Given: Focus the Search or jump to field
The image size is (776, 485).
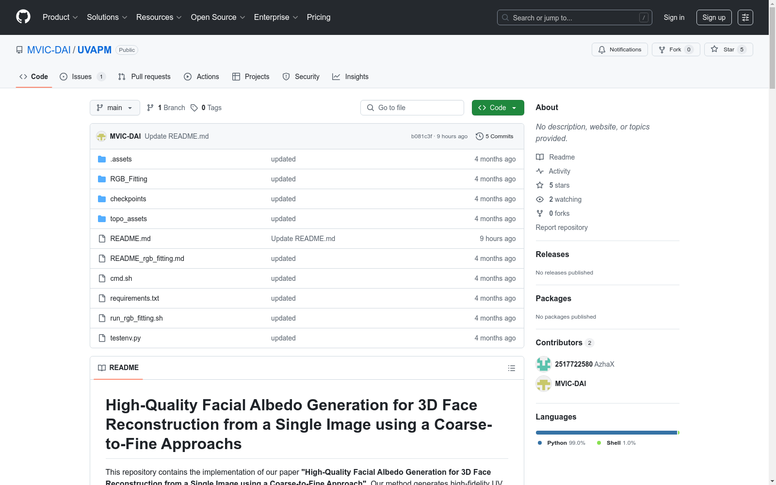Looking at the screenshot, I should click(575, 17).
